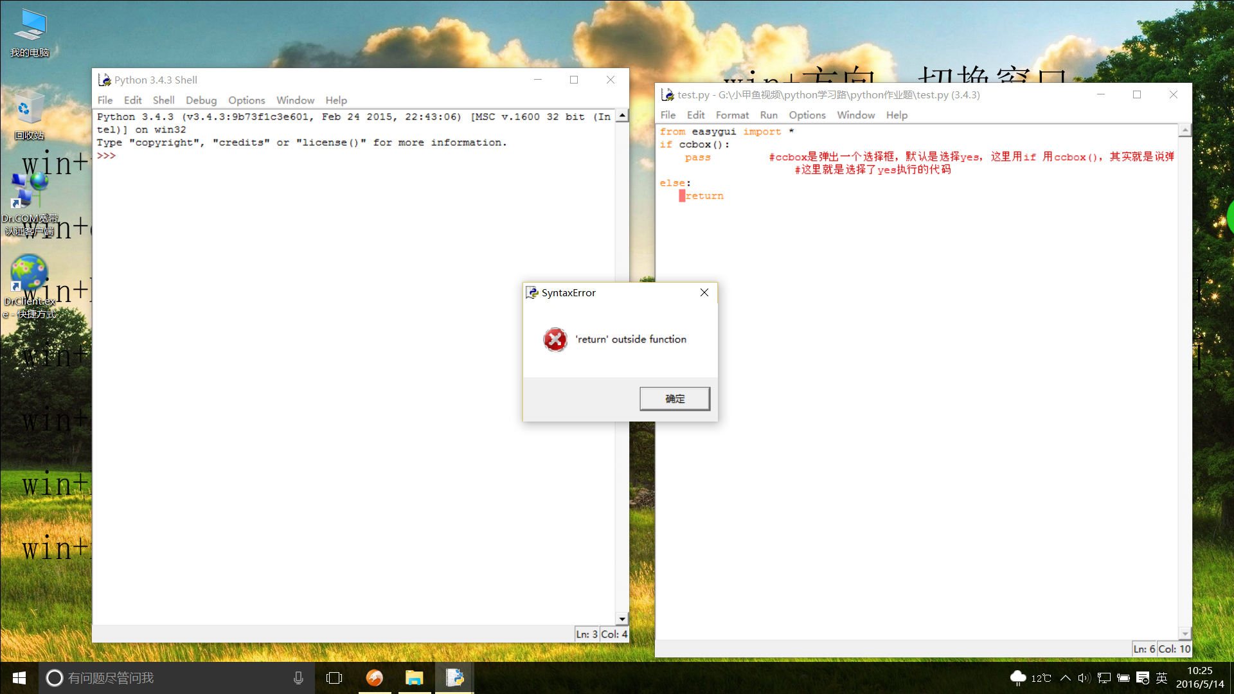Image resolution: width=1234 pixels, height=694 pixels.
Task: Click the Windows Start button
Action: (19, 678)
